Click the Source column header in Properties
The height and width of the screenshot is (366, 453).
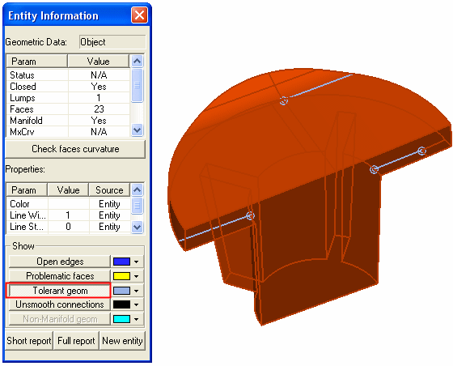(x=109, y=190)
